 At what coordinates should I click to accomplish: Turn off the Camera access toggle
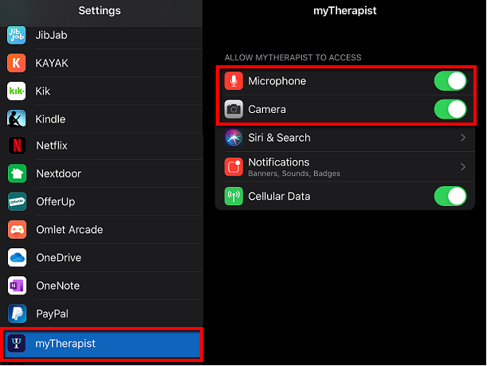point(450,109)
